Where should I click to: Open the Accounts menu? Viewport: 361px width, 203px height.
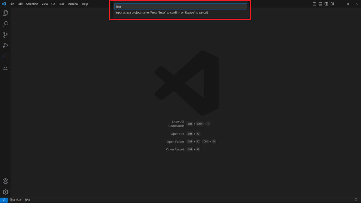coord(5,181)
